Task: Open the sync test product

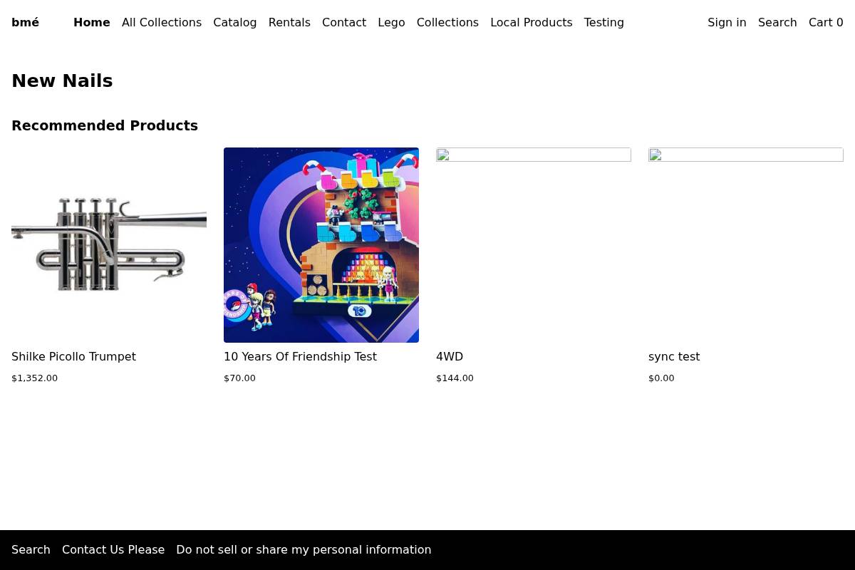Action: 674,356
